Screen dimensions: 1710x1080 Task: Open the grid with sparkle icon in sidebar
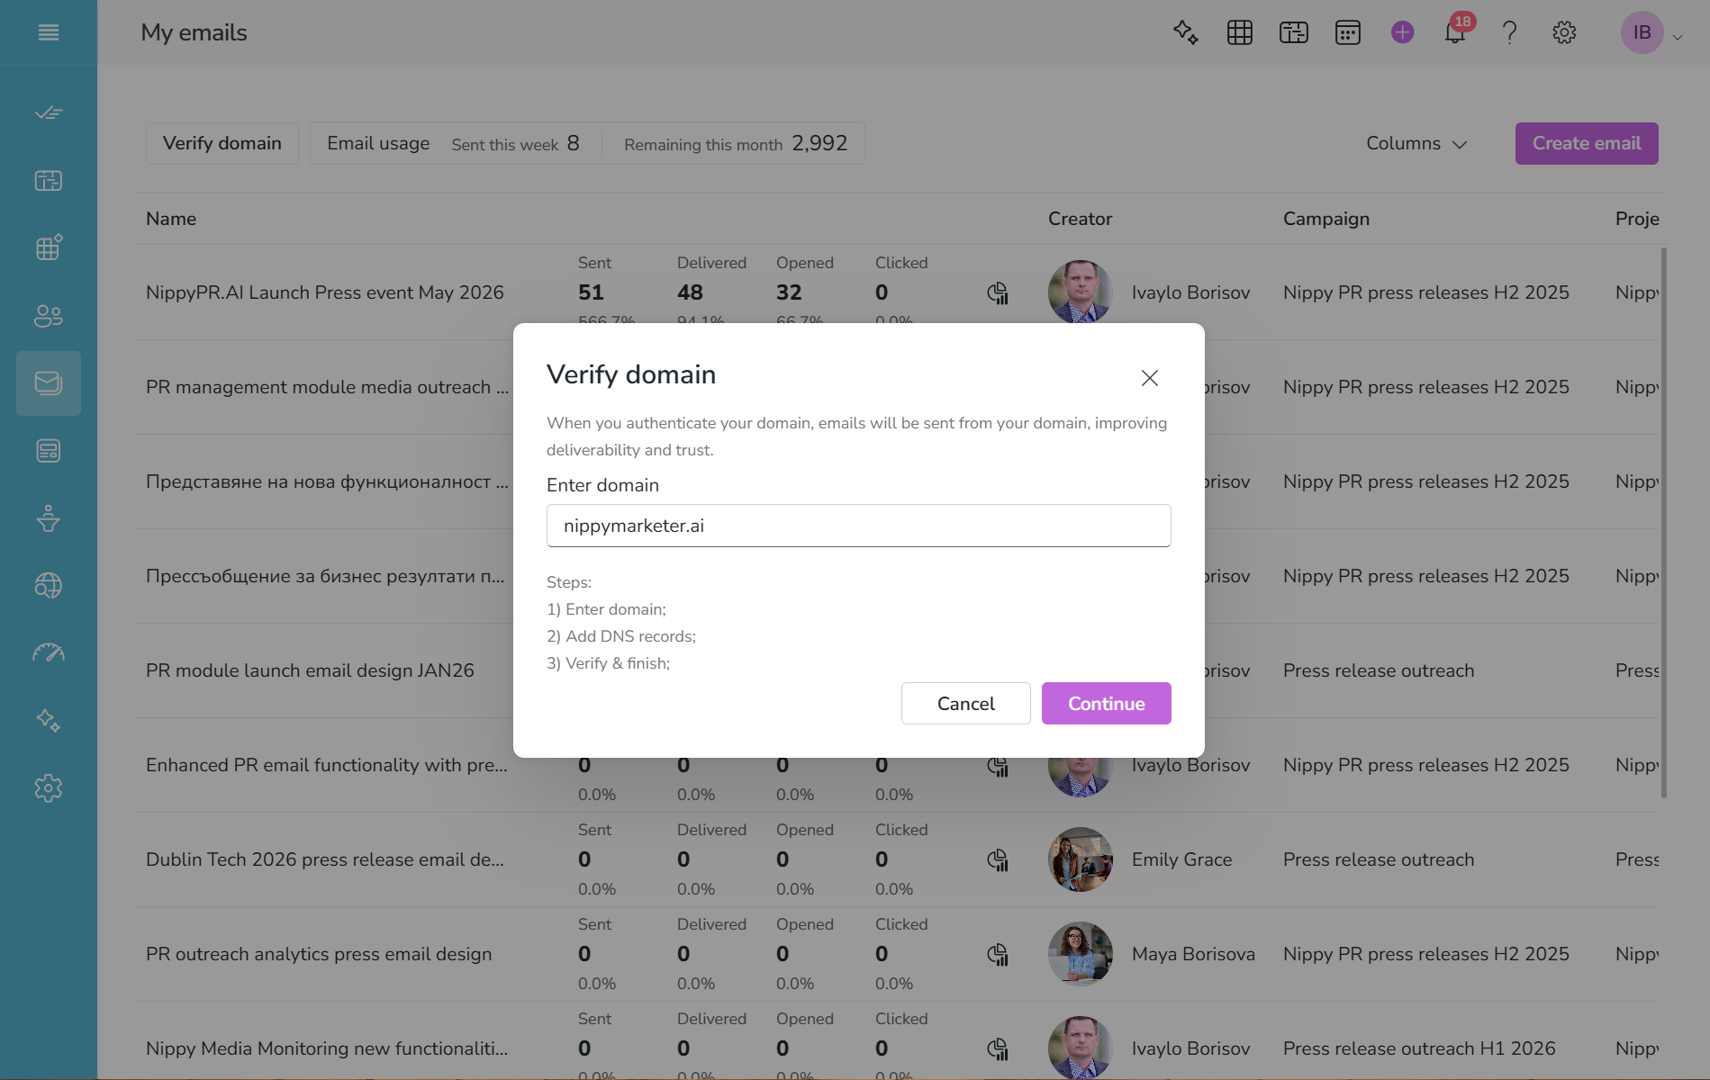(x=49, y=248)
